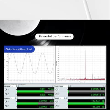Click the pop-out icon in Frequency header

52,98
